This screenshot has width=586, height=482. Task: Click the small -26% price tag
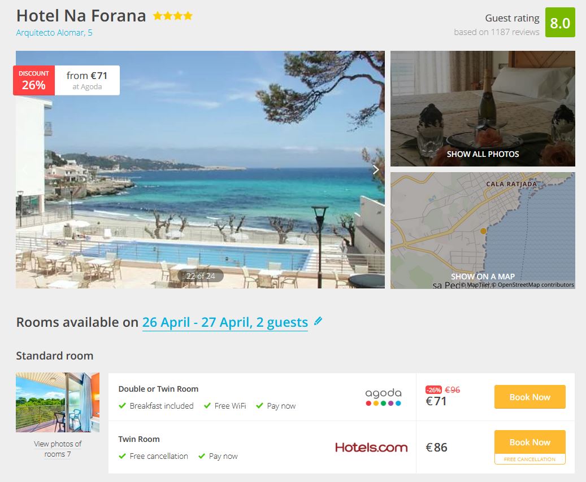(x=433, y=389)
